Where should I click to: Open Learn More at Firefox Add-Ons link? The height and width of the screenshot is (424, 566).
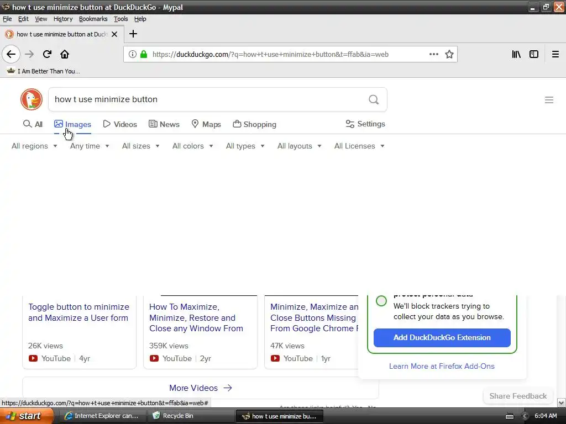(x=442, y=367)
